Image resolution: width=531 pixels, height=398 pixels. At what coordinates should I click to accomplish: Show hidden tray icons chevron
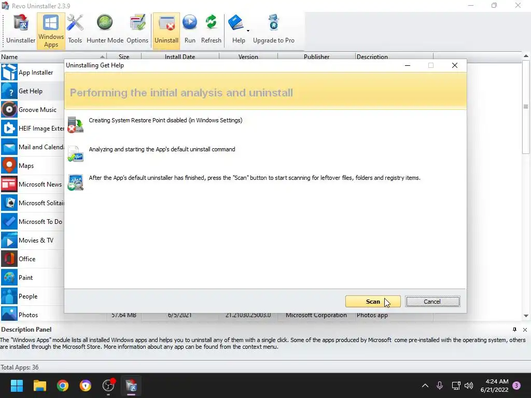(425, 386)
